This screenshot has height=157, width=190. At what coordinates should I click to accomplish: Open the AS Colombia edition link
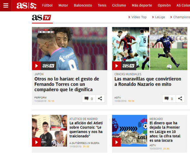click(183, 5)
